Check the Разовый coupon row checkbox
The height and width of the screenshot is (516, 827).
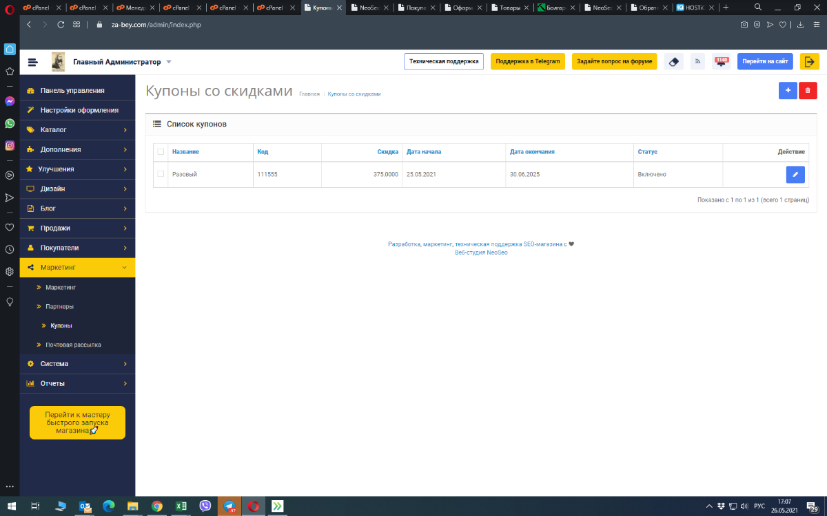(161, 174)
